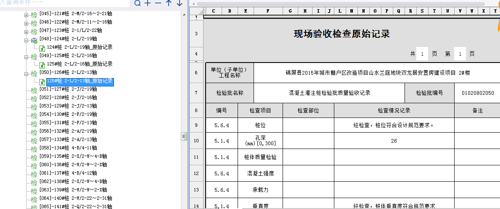
Task: Collapse the [050]-126#桩 tree node
Action: pyautogui.click(x=26, y=74)
